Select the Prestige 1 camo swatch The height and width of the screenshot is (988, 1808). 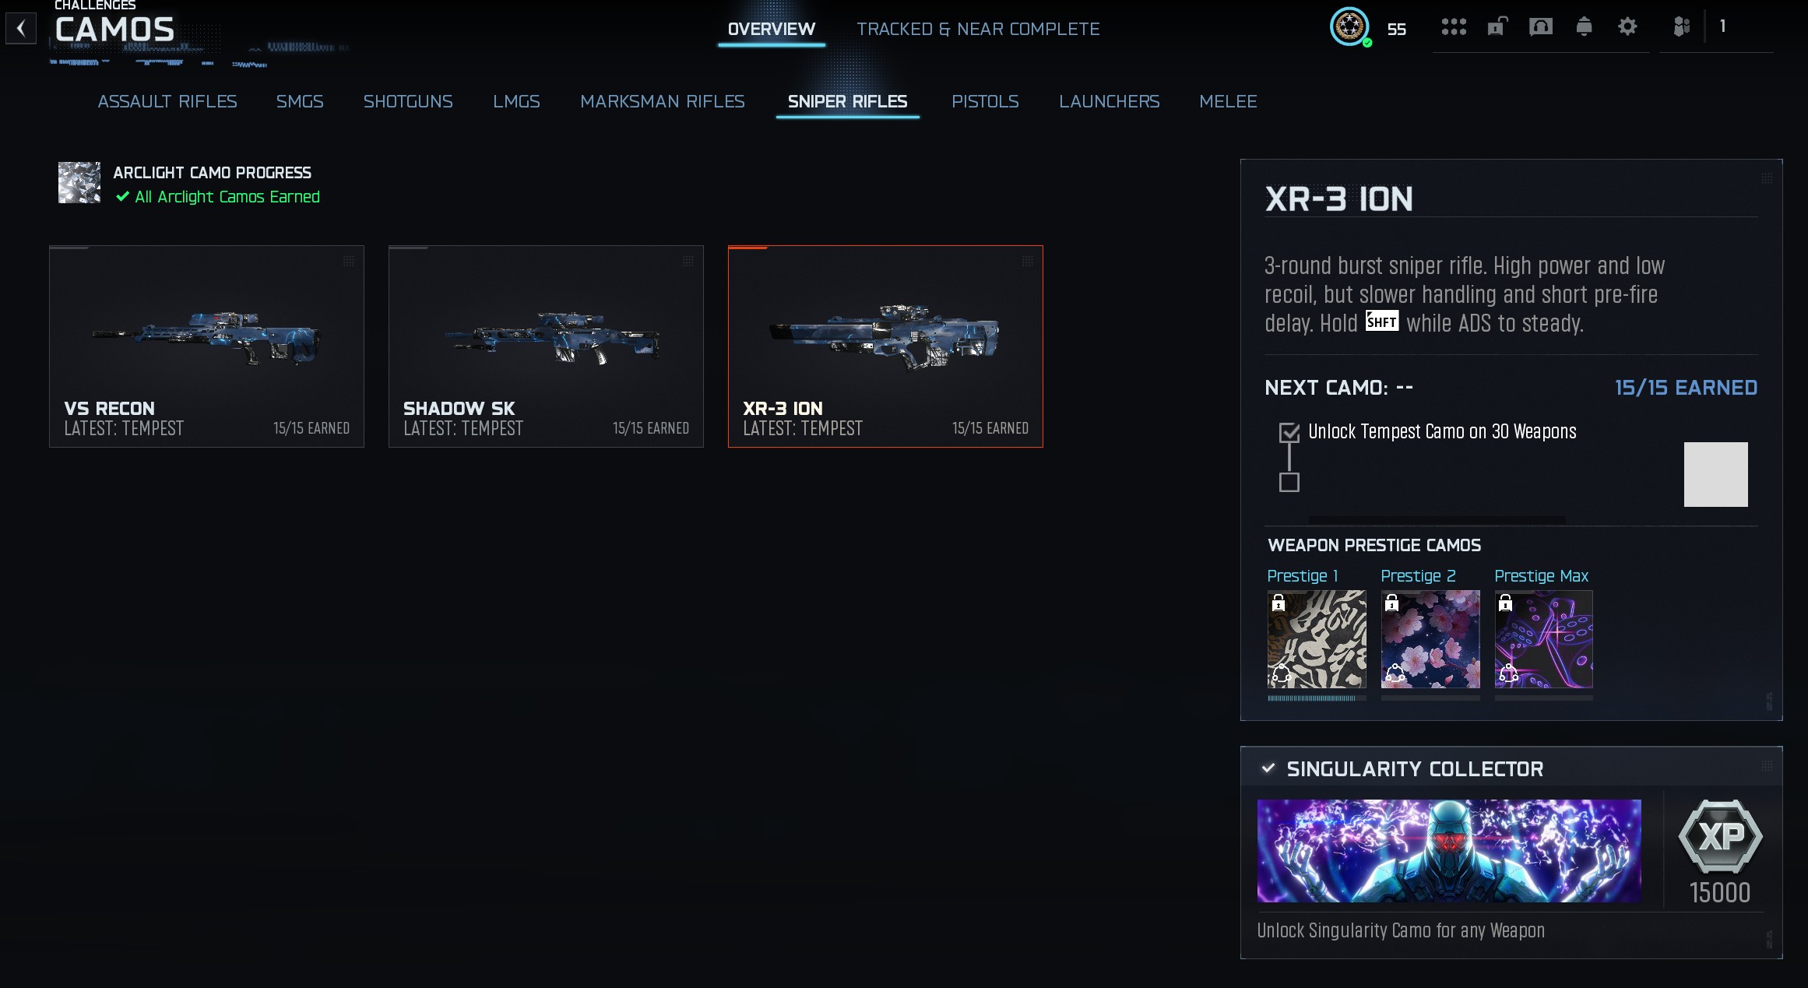[x=1317, y=639]
